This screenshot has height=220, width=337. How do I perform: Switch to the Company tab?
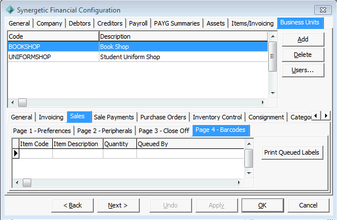[49, 23]
